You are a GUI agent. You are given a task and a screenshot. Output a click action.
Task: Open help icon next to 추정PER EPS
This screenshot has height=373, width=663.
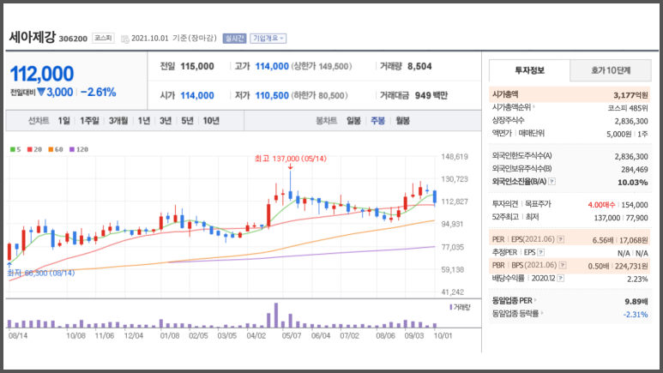(541, 252)
